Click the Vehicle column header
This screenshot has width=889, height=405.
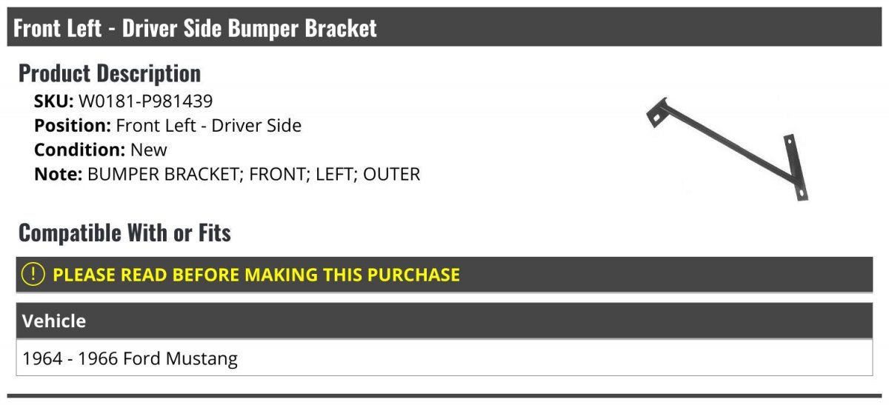[54, 321]
